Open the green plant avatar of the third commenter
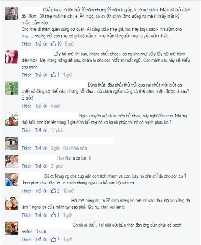The image size is (201, 245). click(12, 88)
